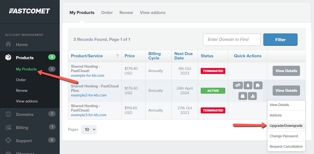Click the 24th April 2024 due date

point(185,91)
